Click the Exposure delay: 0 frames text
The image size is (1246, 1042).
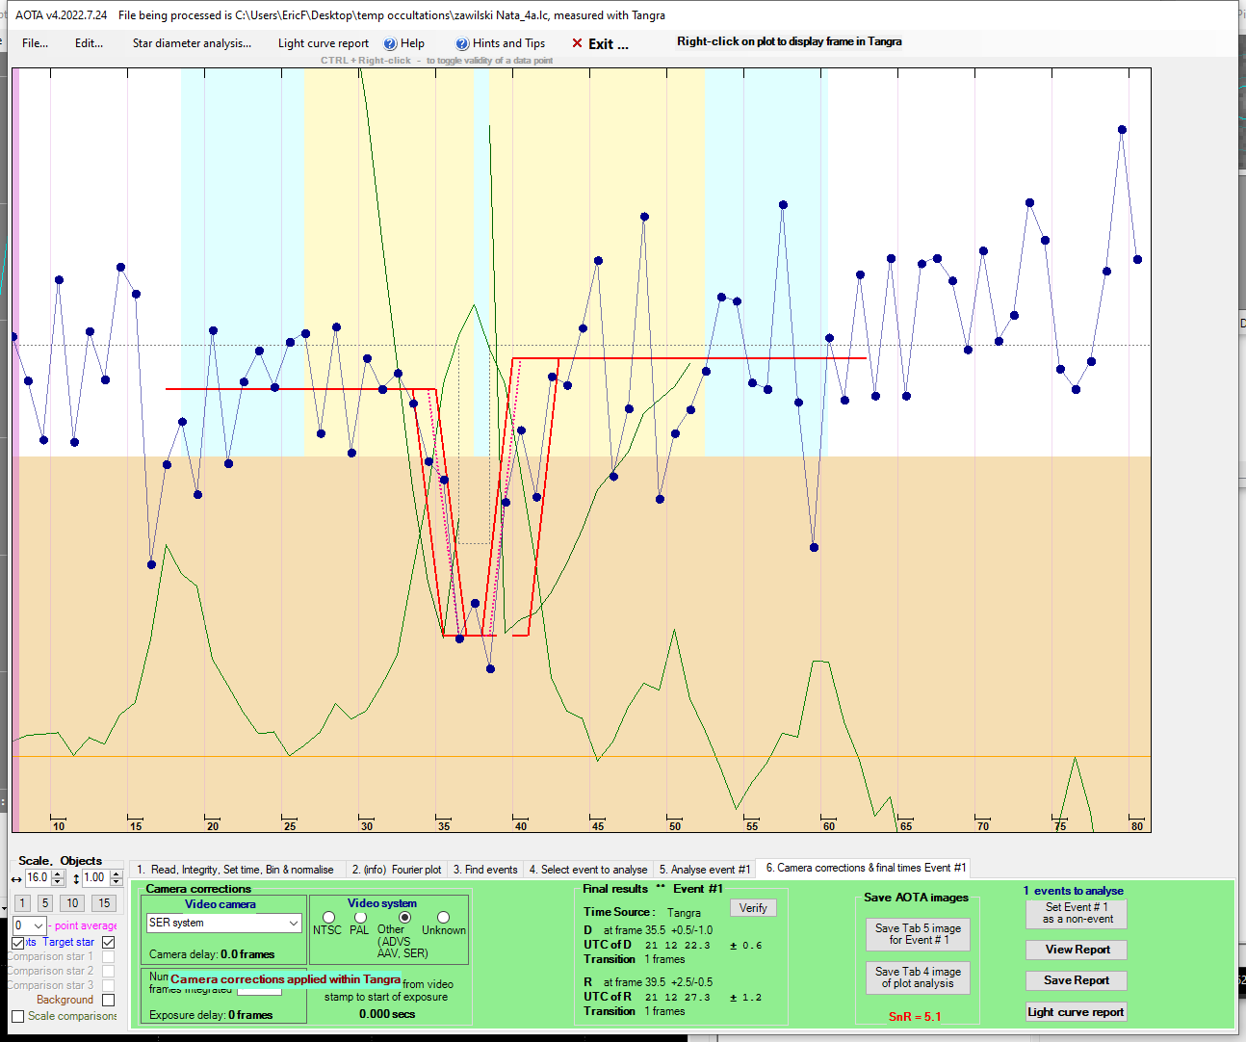click(211, 1015)
